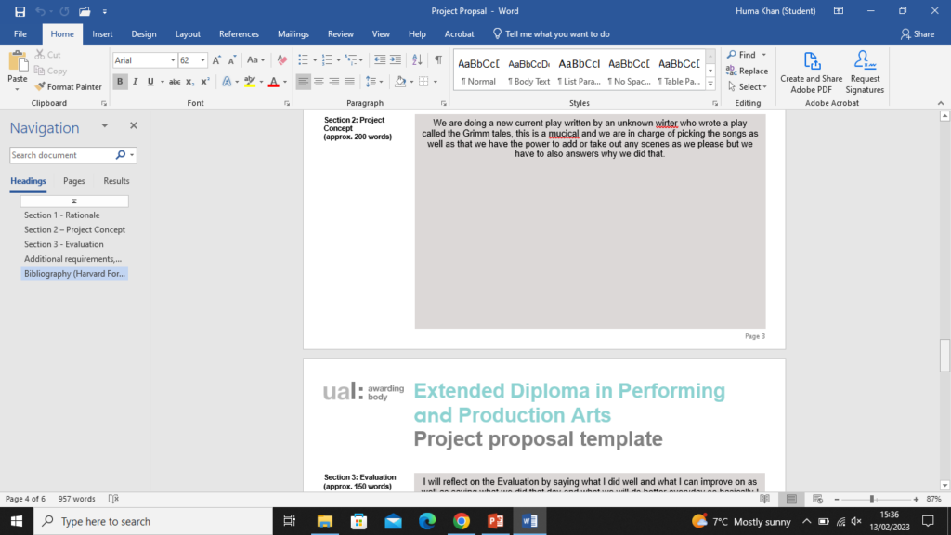
Task: Toggle Italic formatting
Action: (135, 82)
